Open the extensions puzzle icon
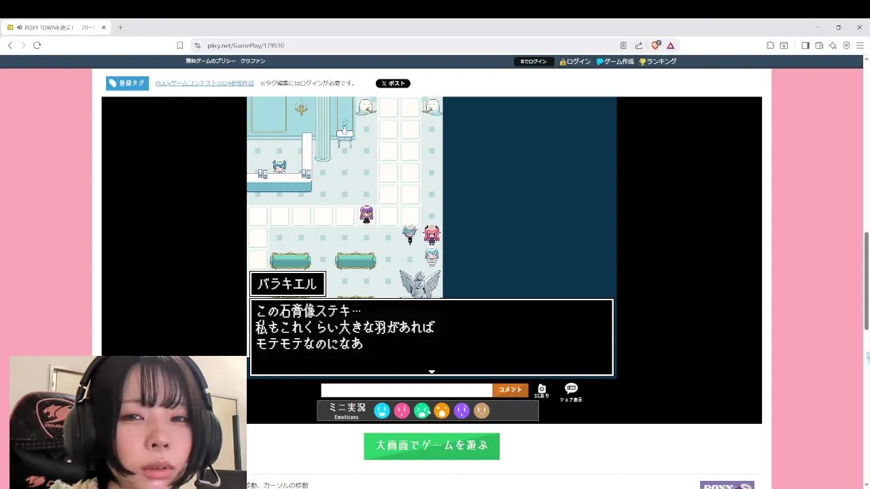Screen dimensions: 870x489 click(x=770, y=46)
